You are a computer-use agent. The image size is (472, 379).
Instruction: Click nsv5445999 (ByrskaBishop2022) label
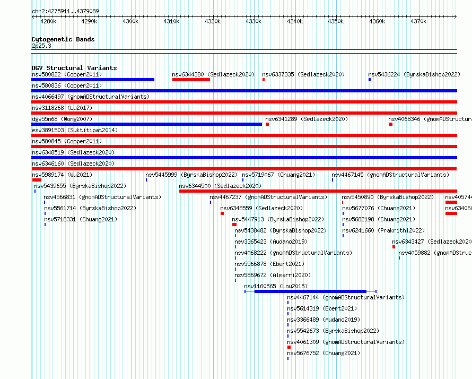[x=191, y=175]
